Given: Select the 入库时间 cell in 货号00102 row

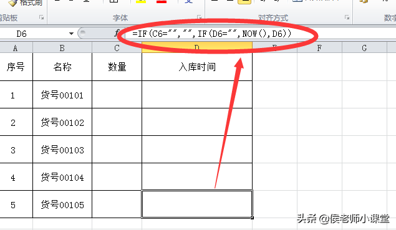Looking at the screenshot, I should (197, 122).
